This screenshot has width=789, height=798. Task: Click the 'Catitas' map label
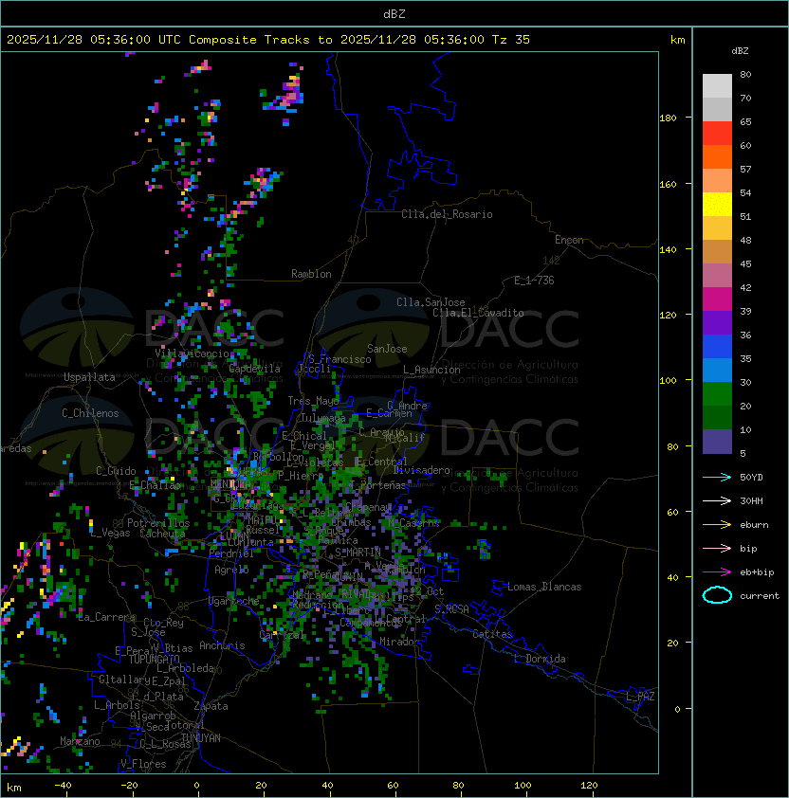tap(492, 634)
